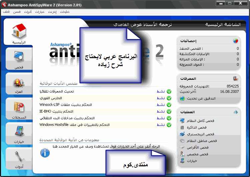Start فحص كامل النظام full scan
The height and width of the screenshot is (177, 250).
(200, 121)
